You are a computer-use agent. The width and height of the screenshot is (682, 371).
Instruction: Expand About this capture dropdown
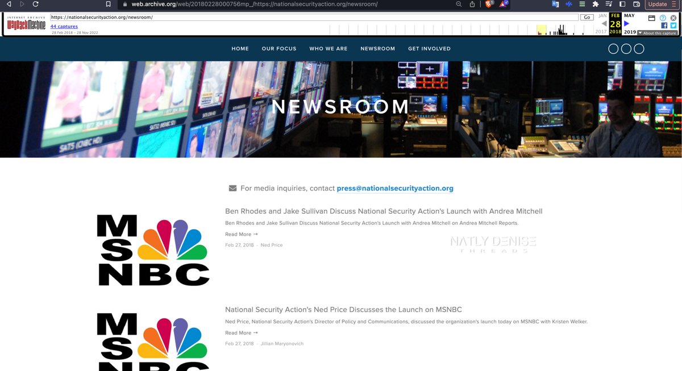point(657,33)
